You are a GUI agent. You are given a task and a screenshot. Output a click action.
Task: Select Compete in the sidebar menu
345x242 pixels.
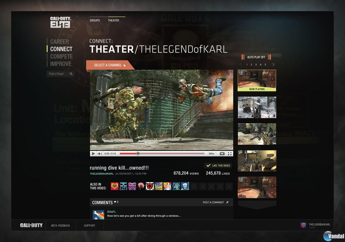point(61,57)
